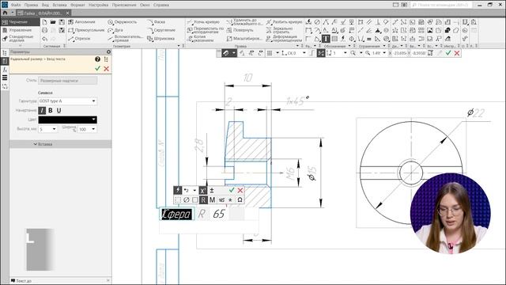
Task: Save the document with the floppy icon
Action: tap(62, 22)
